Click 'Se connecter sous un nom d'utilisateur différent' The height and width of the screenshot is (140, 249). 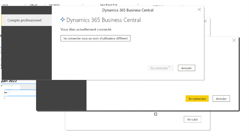click(x=95, y=38)
